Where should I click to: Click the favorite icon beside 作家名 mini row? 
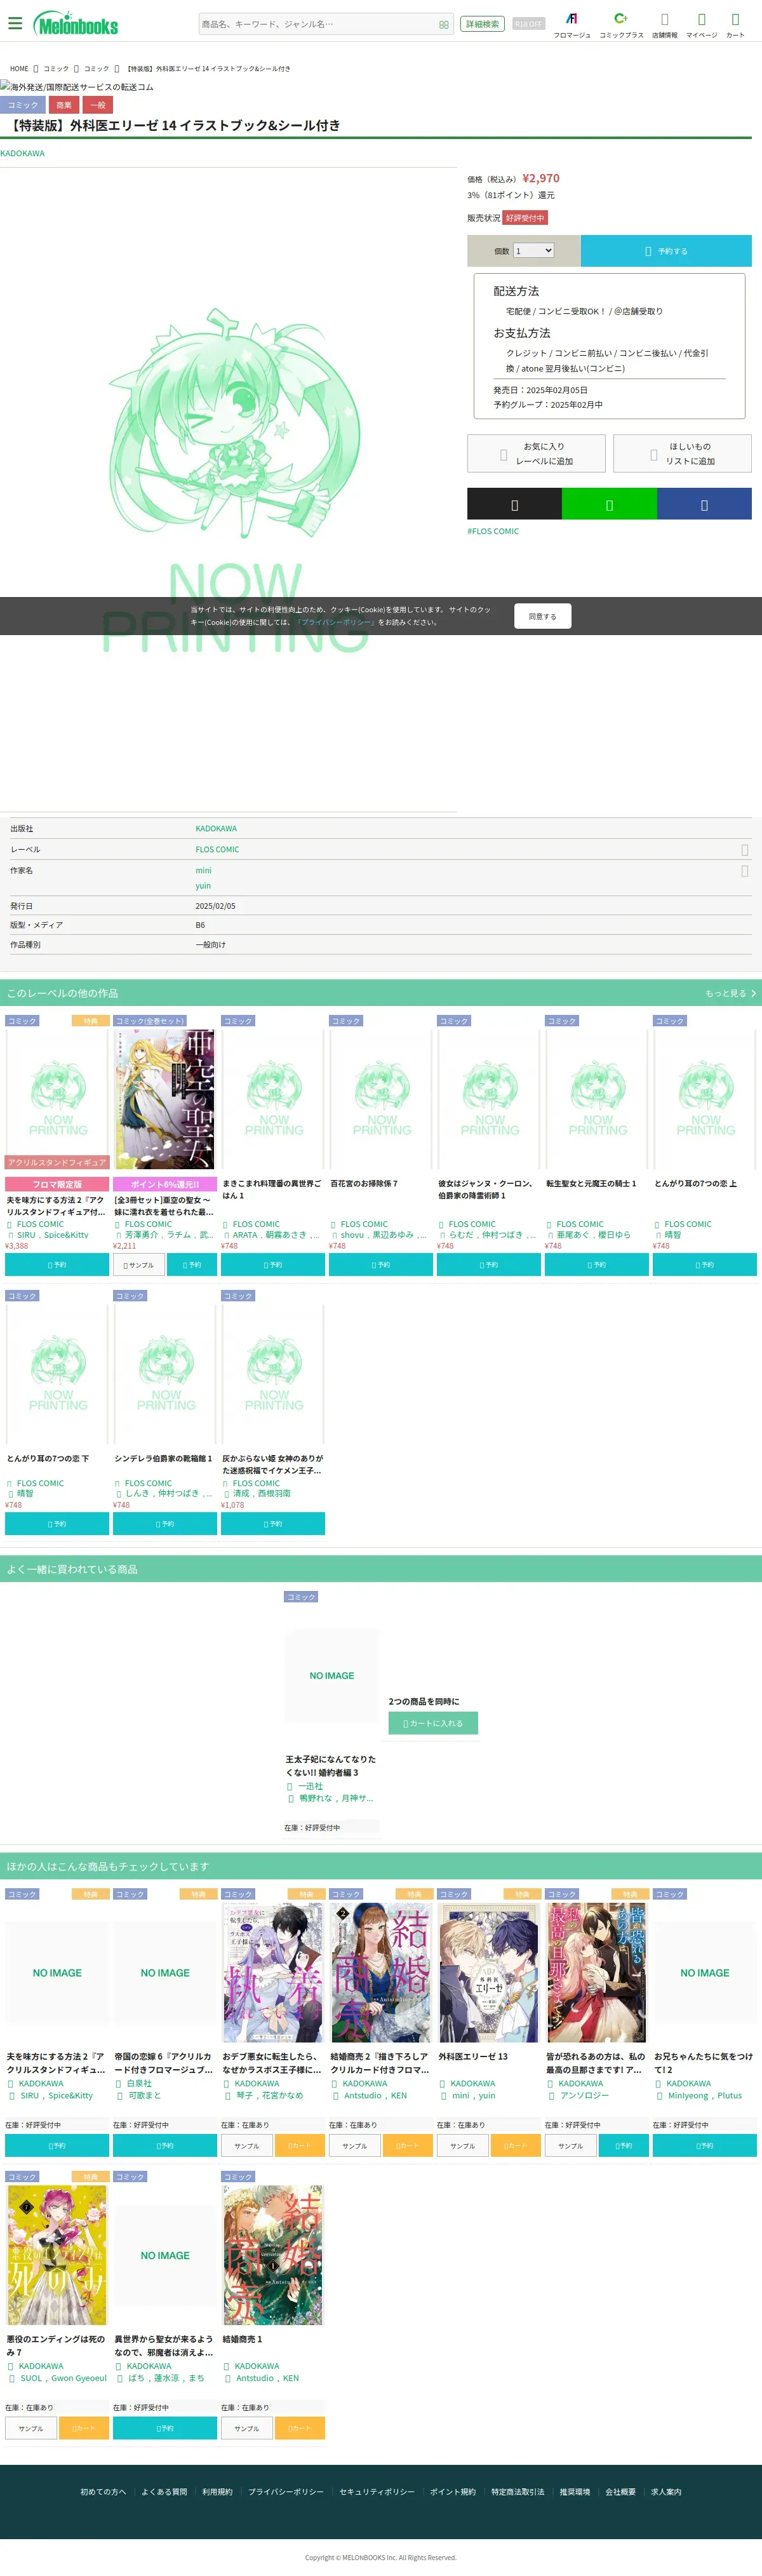745,871
